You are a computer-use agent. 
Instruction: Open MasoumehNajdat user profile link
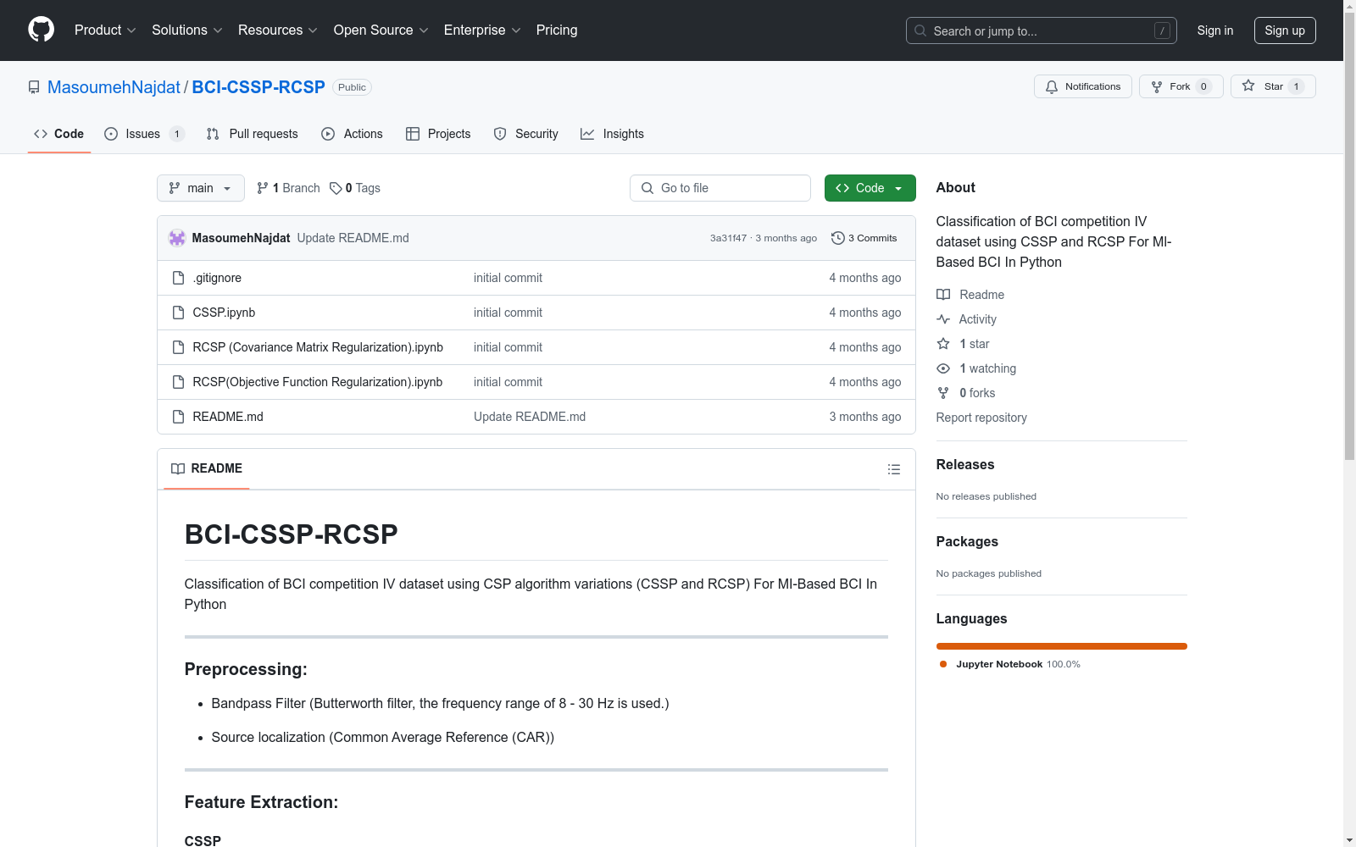(x=114, y=87)
